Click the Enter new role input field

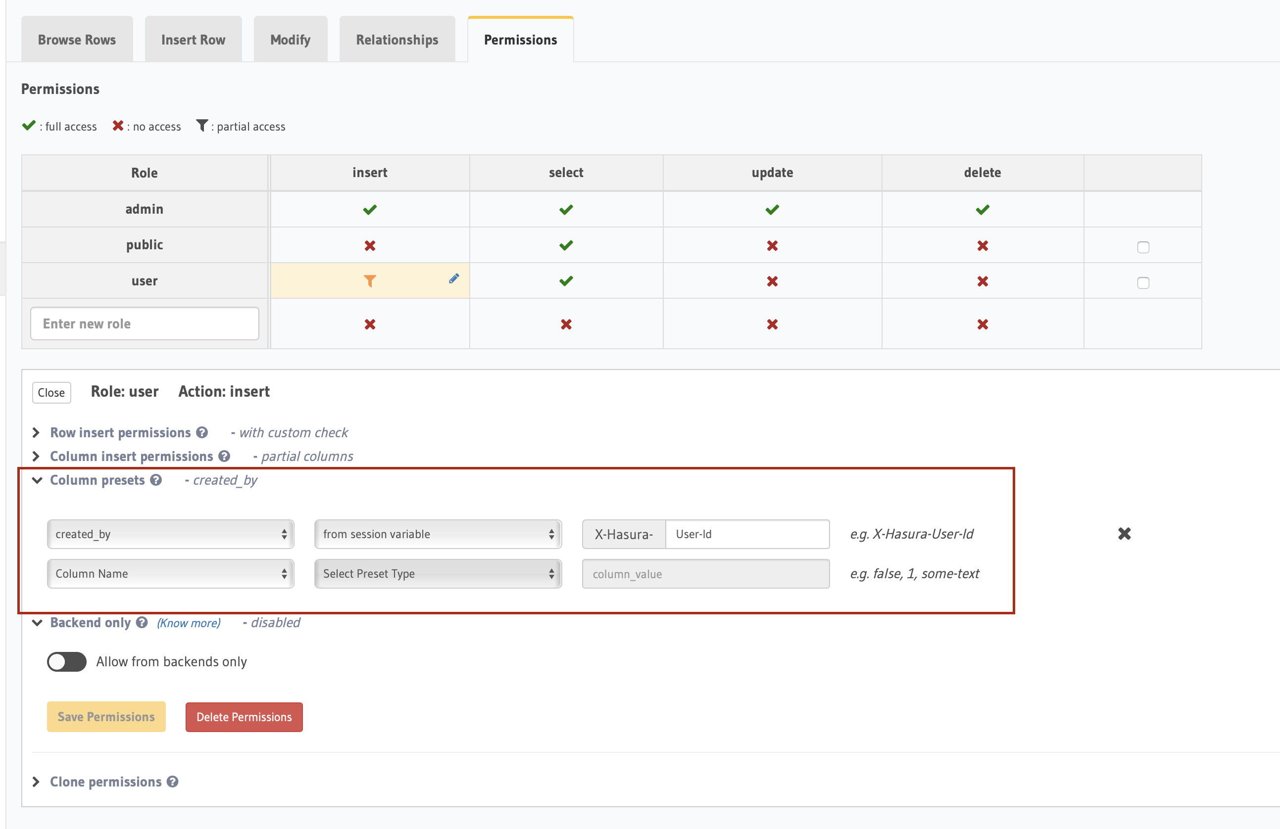click(x=145, y=323)
